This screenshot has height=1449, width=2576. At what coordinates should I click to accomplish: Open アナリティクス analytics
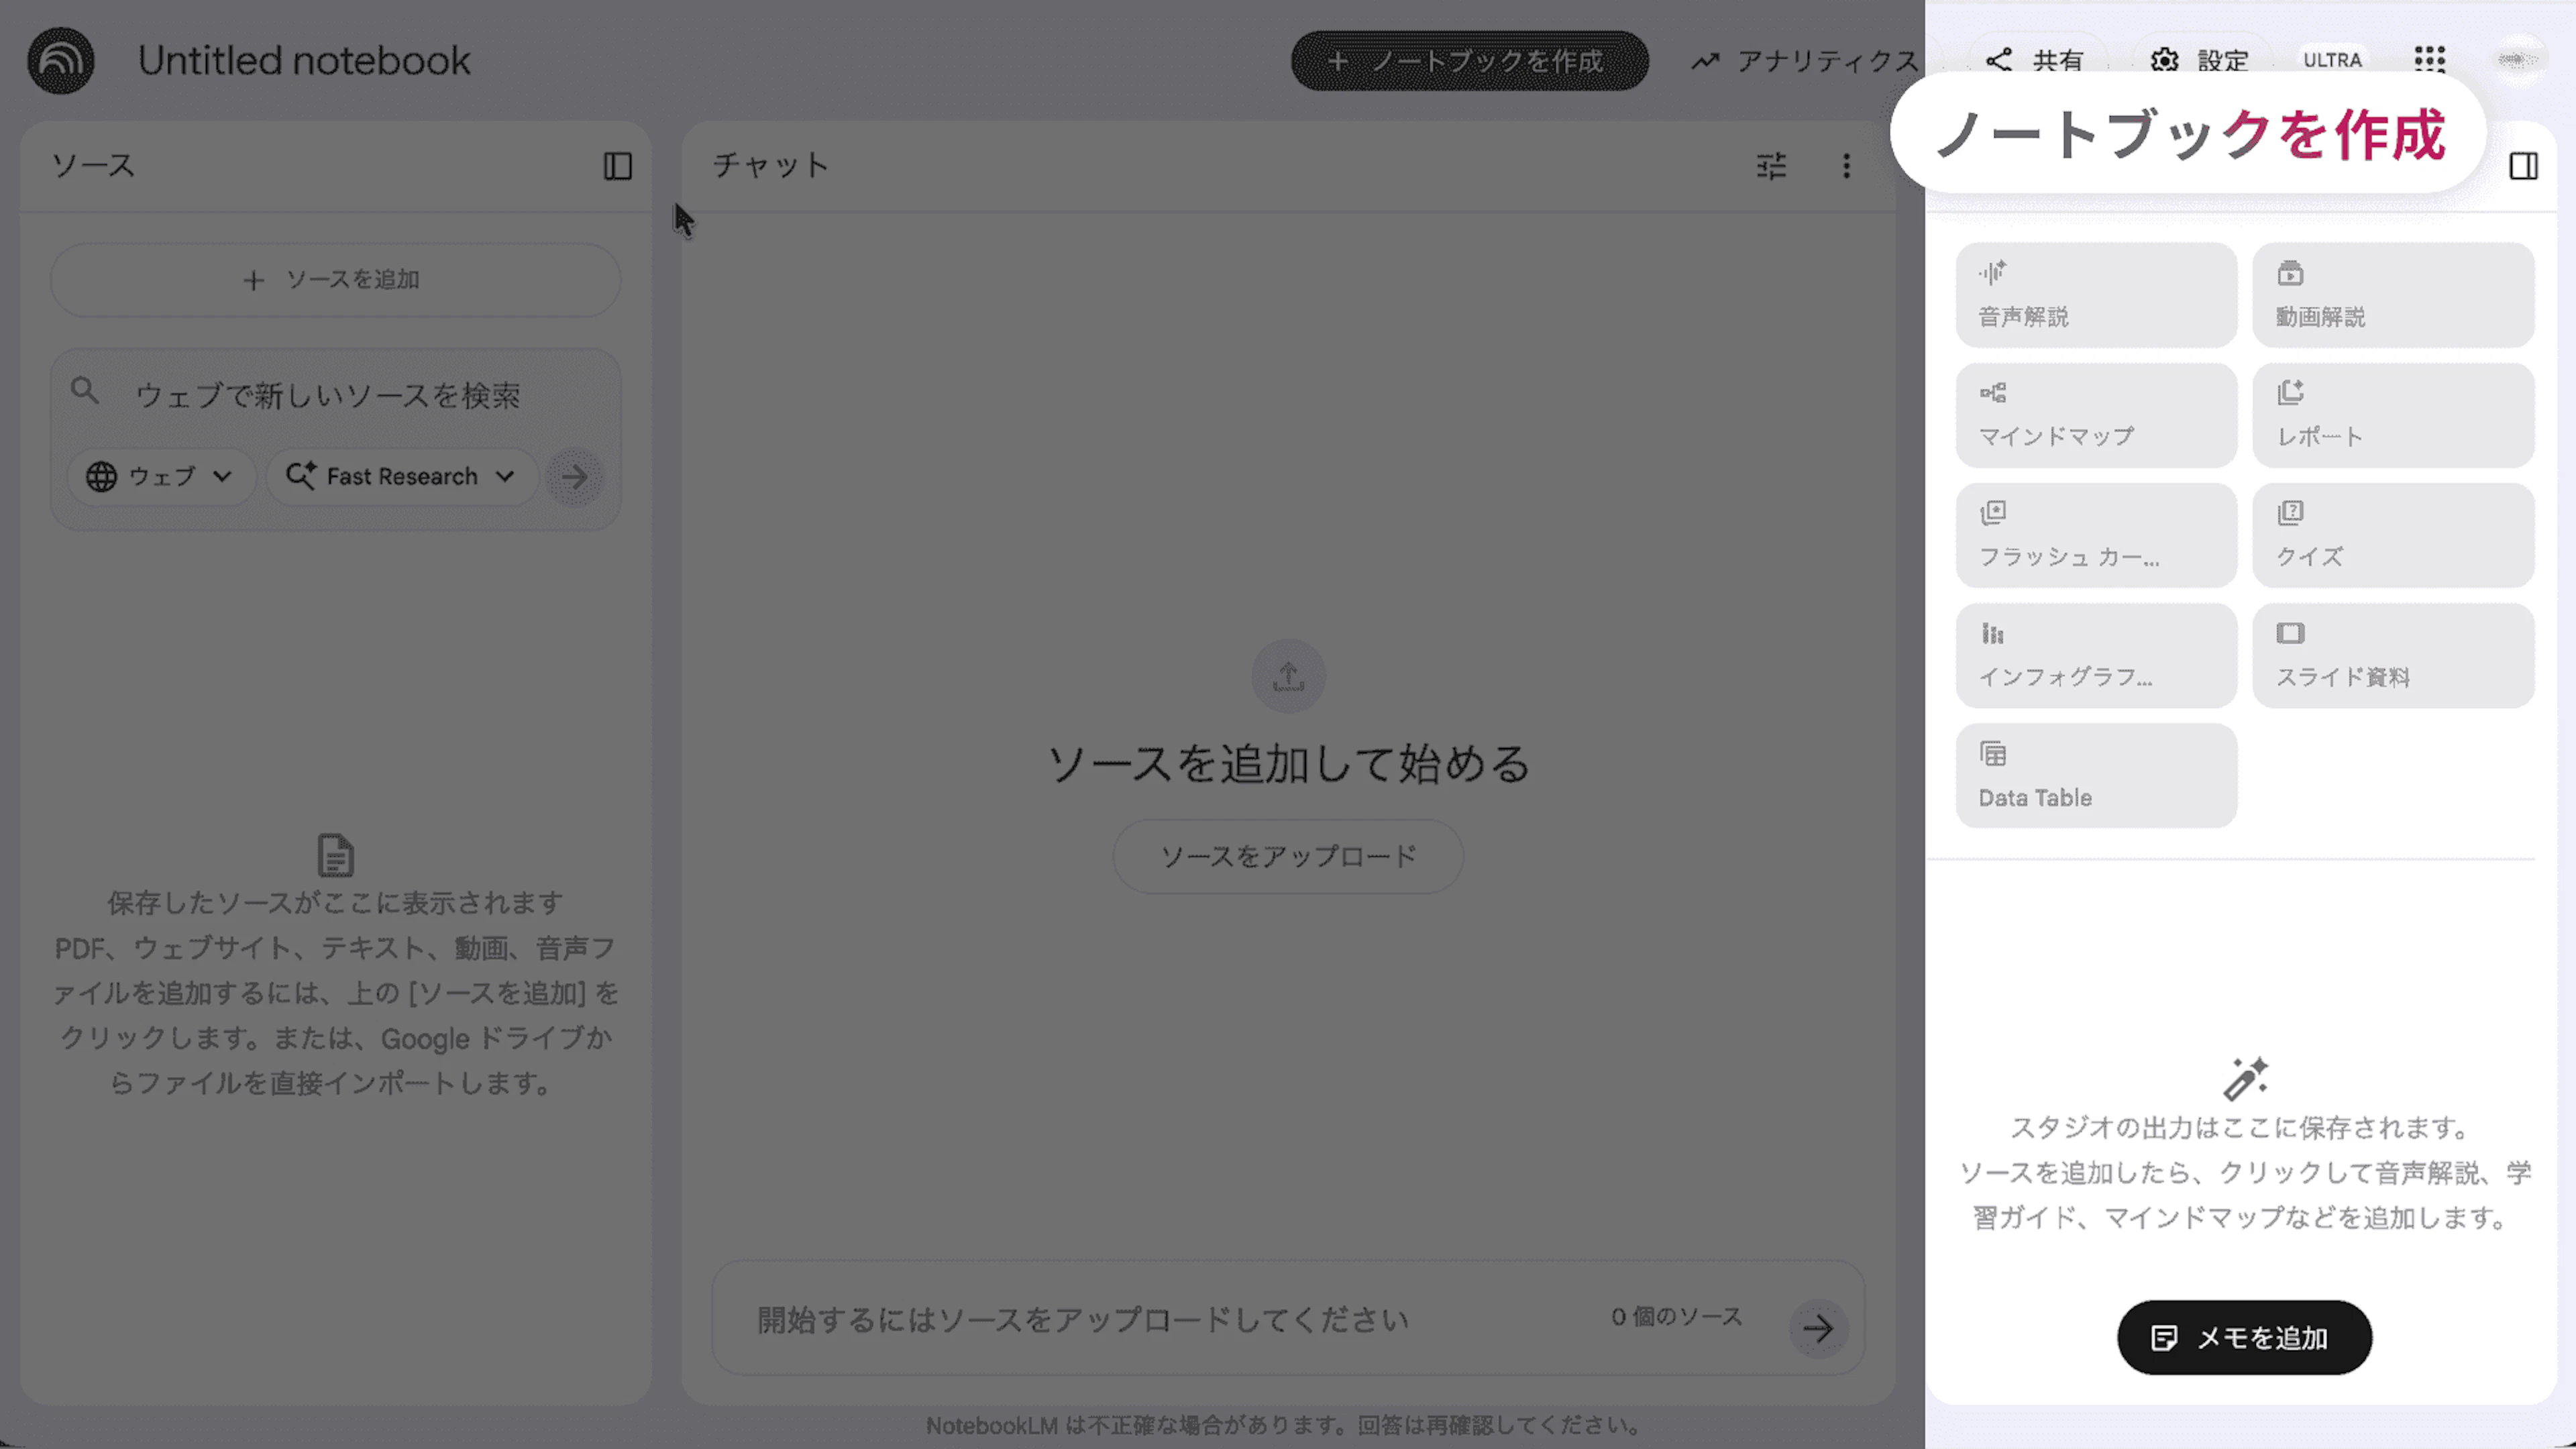coord(1805,61)
